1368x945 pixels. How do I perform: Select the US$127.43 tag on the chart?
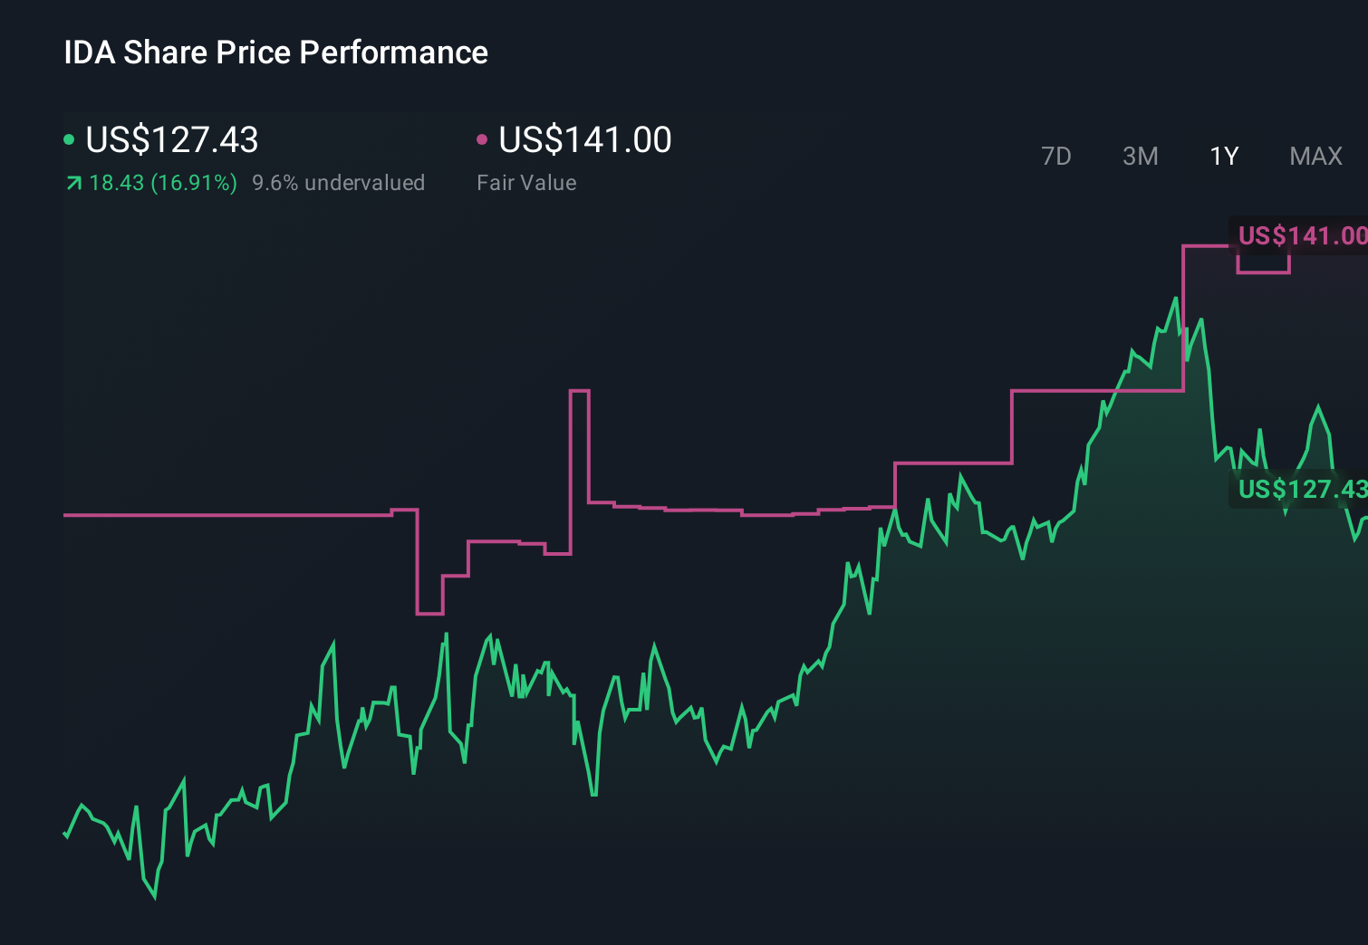(1302, 491)
